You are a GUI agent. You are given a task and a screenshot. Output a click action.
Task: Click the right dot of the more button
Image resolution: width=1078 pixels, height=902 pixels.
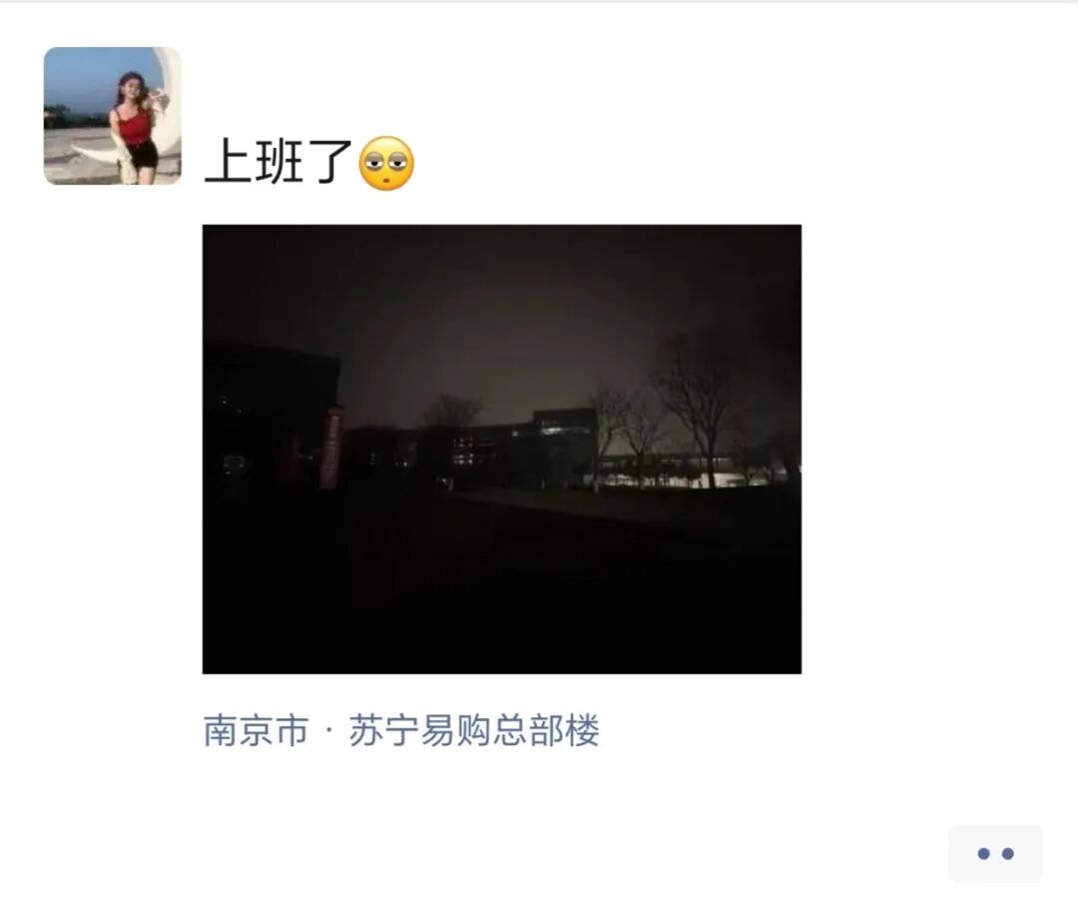[x=1008, y=854]
